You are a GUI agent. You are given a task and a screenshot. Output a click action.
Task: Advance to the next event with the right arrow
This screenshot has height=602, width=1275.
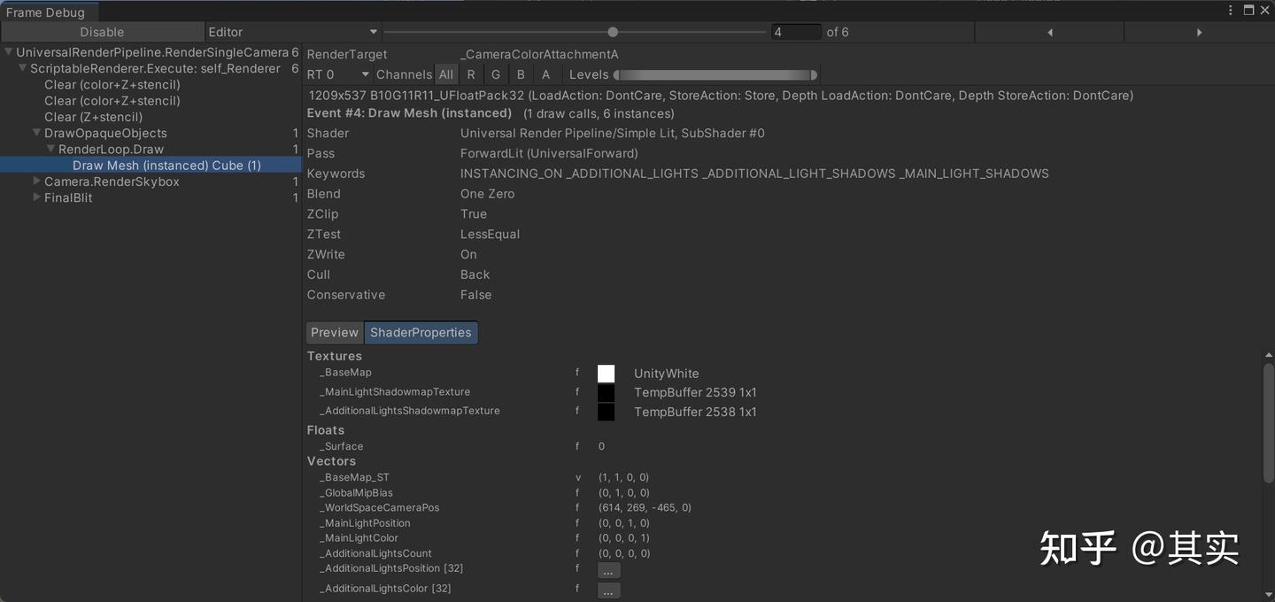pyautogui.click(x=1200, y=32)
